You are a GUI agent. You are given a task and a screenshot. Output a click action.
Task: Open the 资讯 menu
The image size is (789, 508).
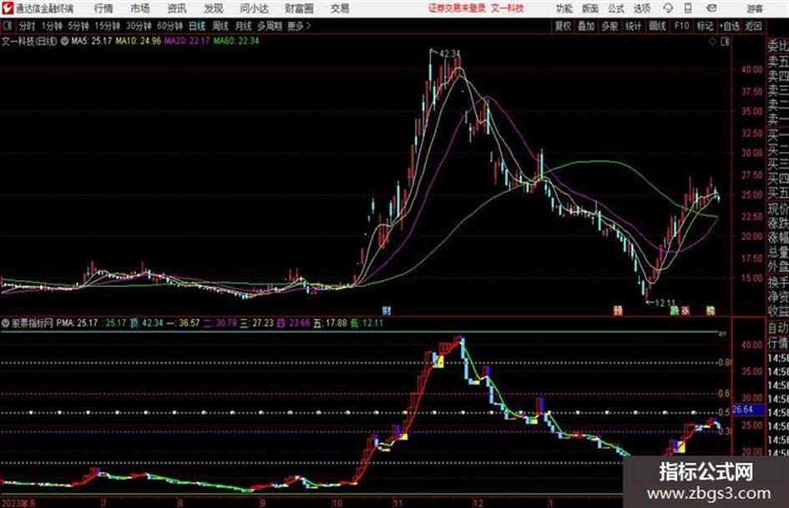[177, 8]
